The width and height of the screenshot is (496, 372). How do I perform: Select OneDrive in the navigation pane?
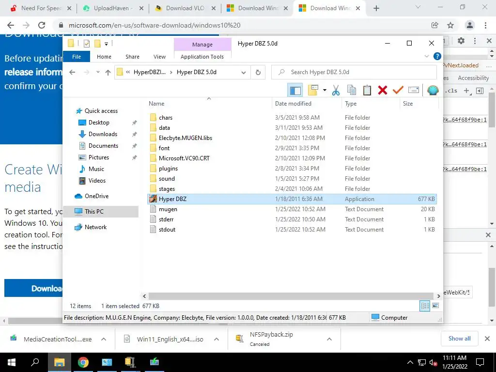pyautogui.click(x=96, y=196)
